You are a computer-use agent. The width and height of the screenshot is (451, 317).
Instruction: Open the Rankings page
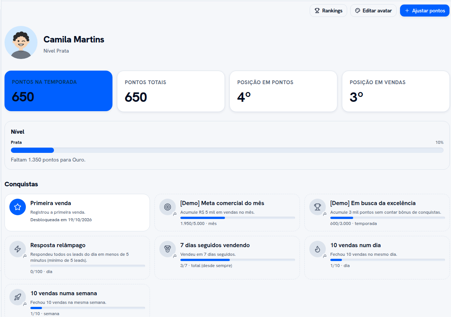pyautogui.click(x=328, y=11)
